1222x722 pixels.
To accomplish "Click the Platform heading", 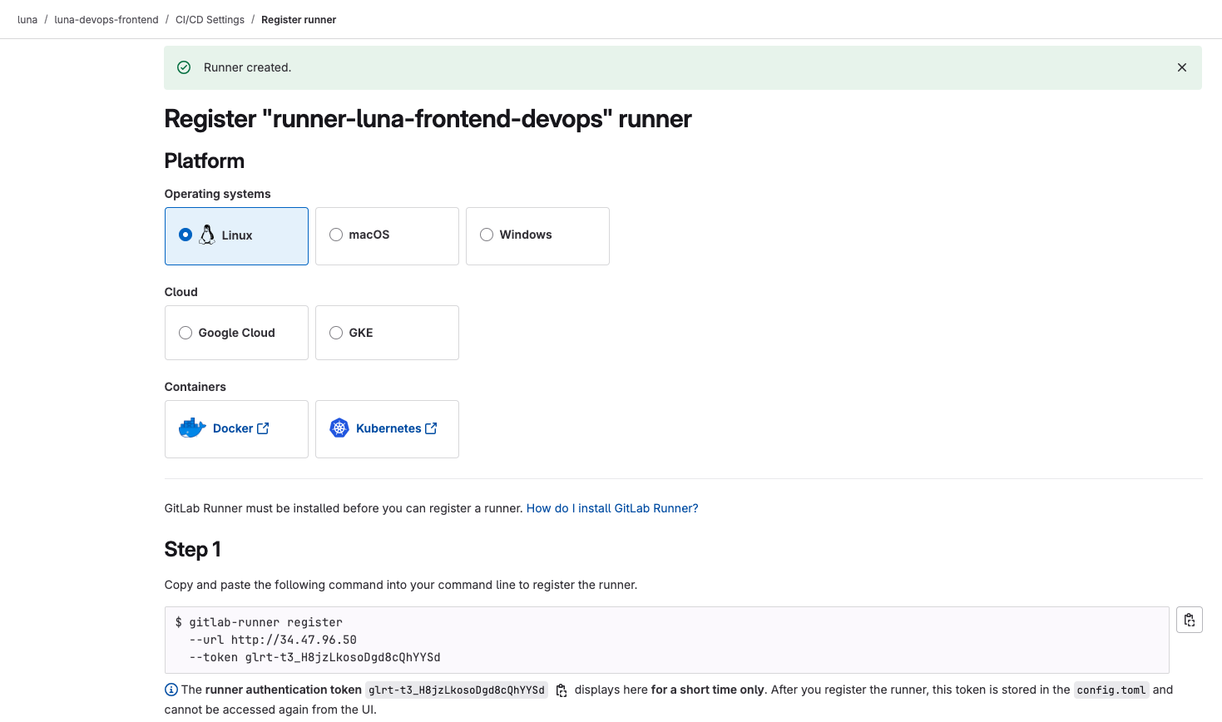I will [x=205, y=161].
